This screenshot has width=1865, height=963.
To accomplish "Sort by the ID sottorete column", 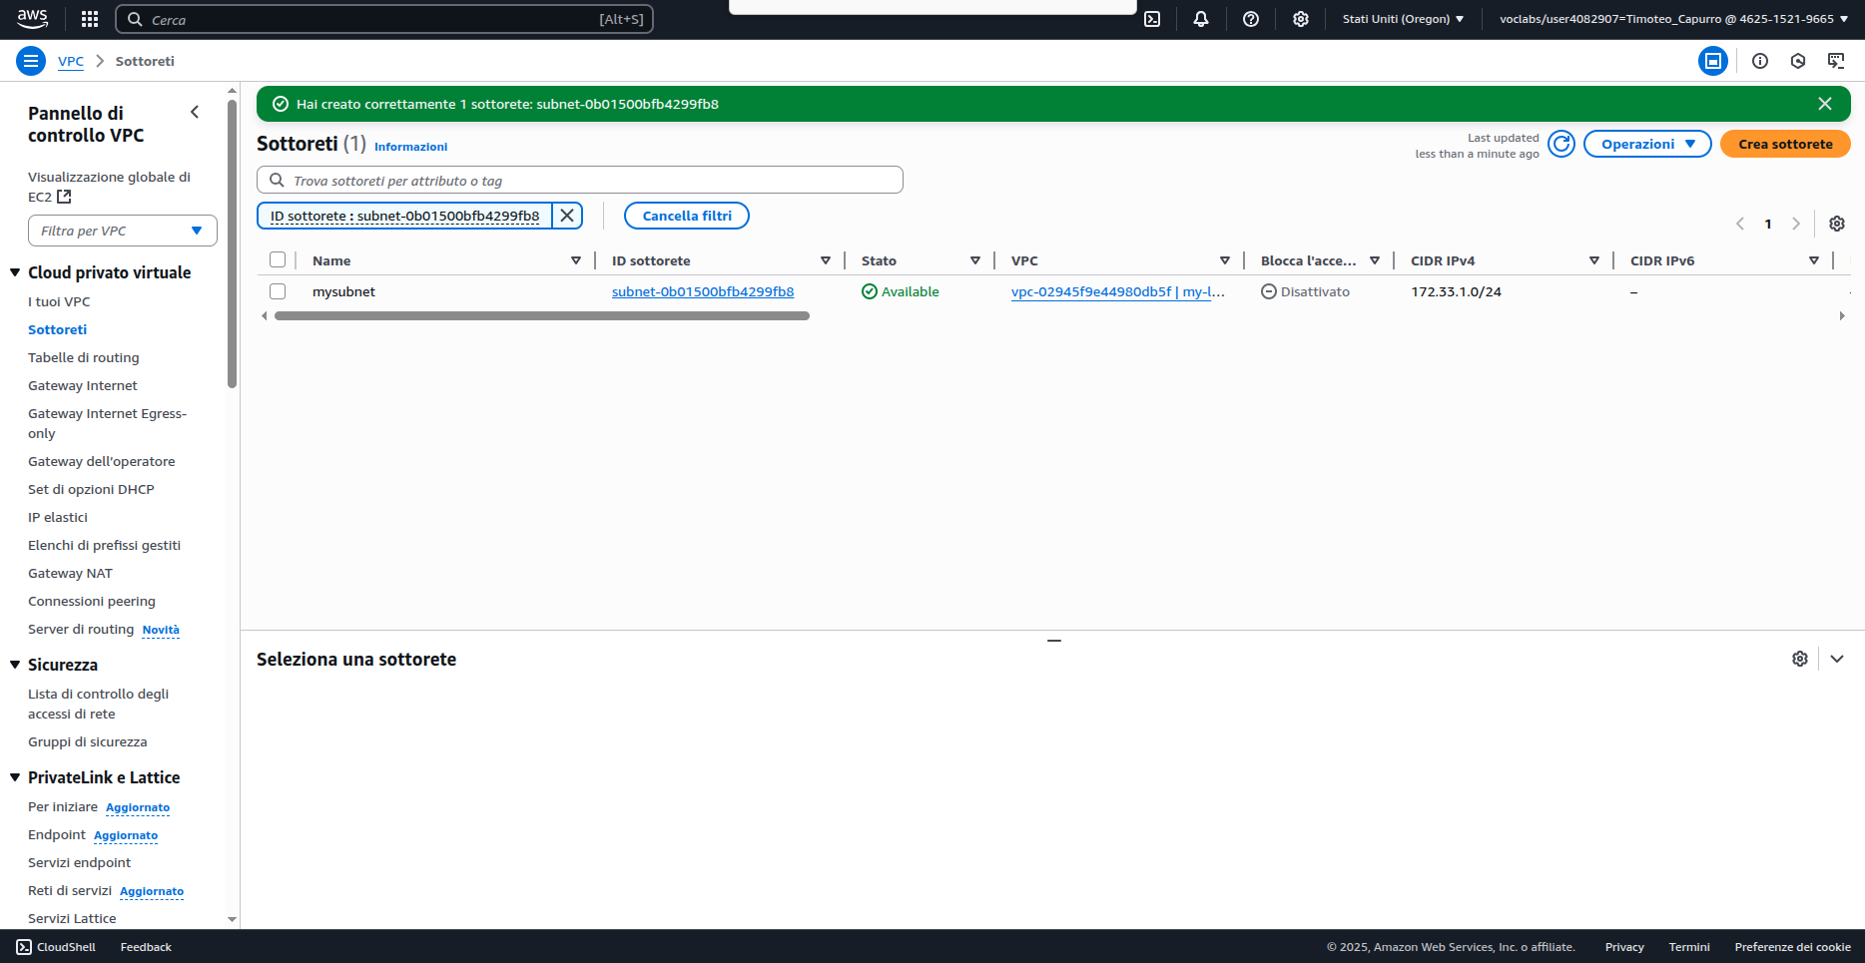I will pos(826,260).
